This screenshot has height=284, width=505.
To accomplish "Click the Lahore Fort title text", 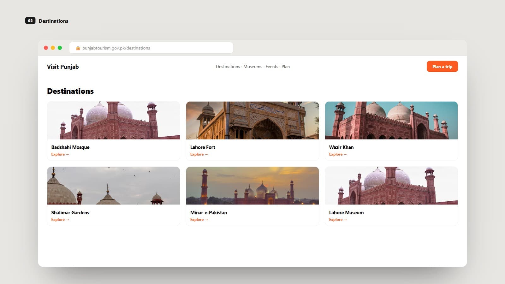I will point(203,147).
